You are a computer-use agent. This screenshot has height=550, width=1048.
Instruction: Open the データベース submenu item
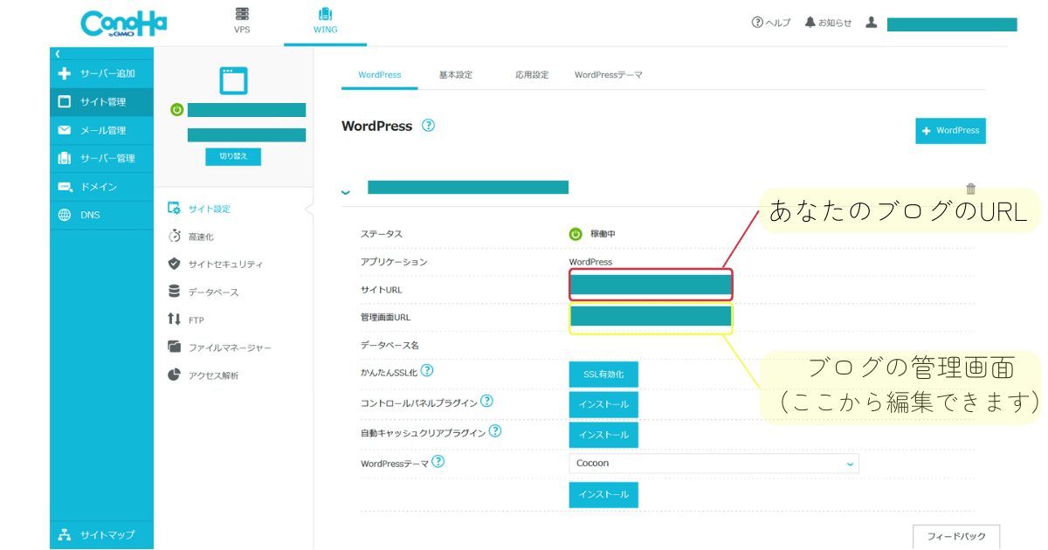pos(203,292)
